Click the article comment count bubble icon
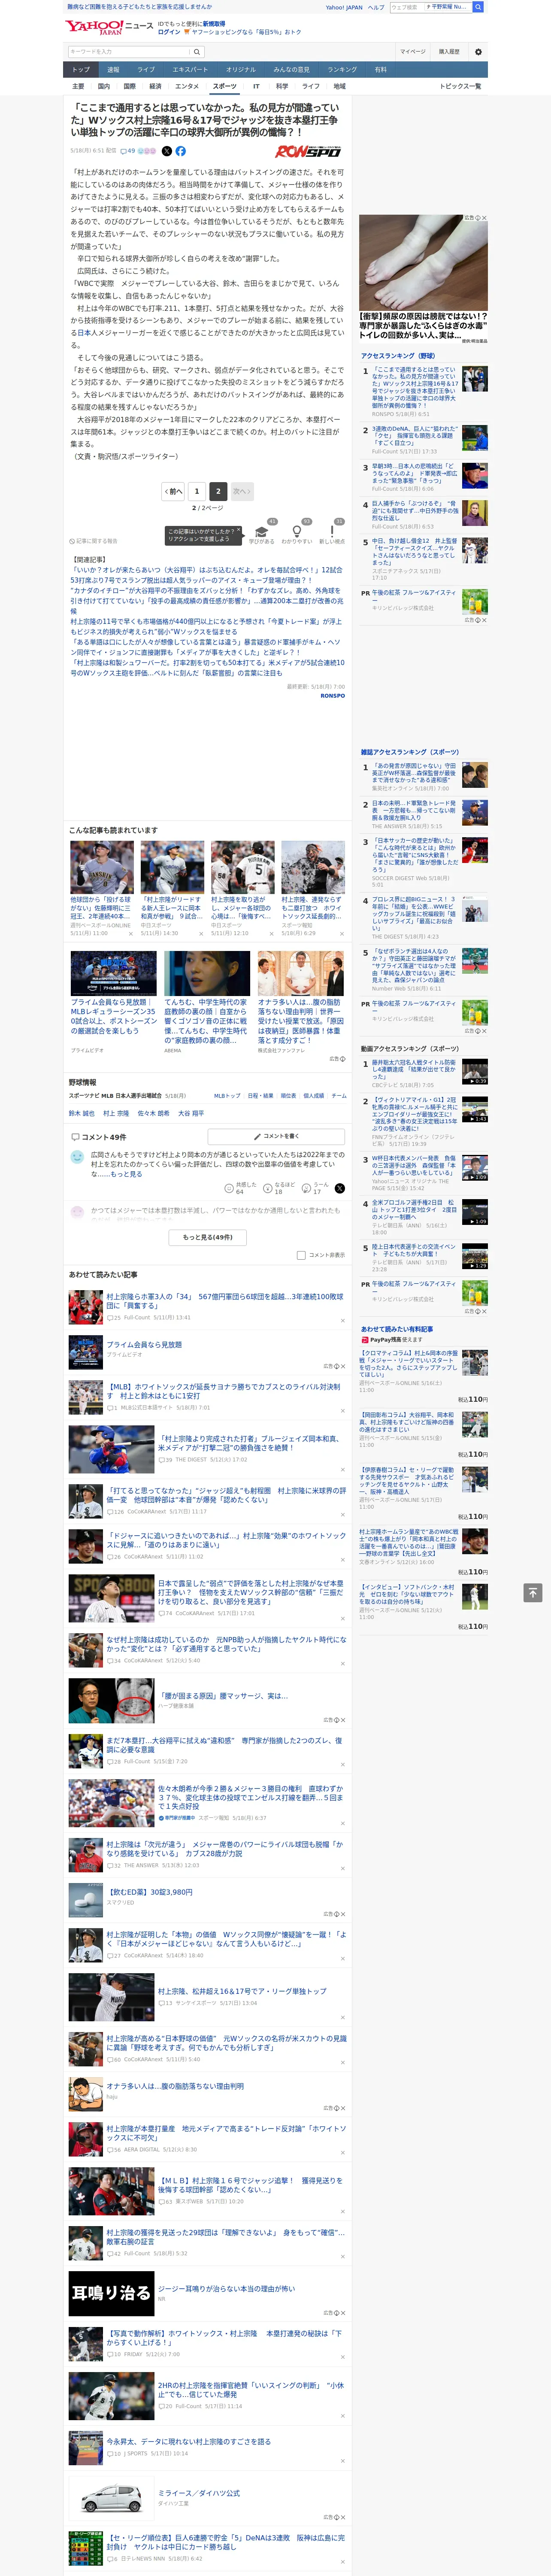 (124, 151)
